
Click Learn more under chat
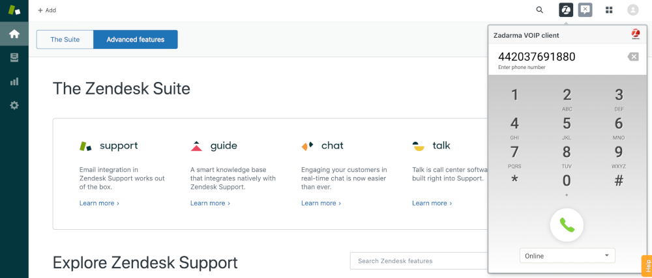321,203
